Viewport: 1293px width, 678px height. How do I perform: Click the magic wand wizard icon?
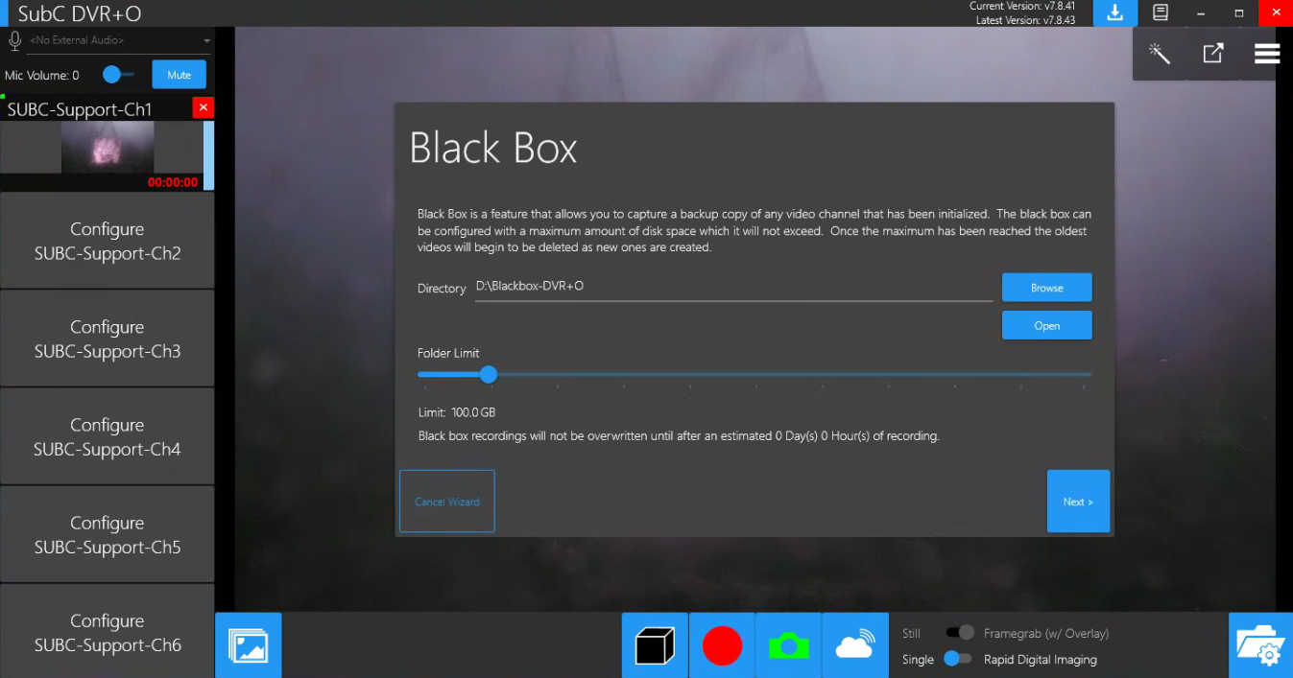[x=1160, y=54]
